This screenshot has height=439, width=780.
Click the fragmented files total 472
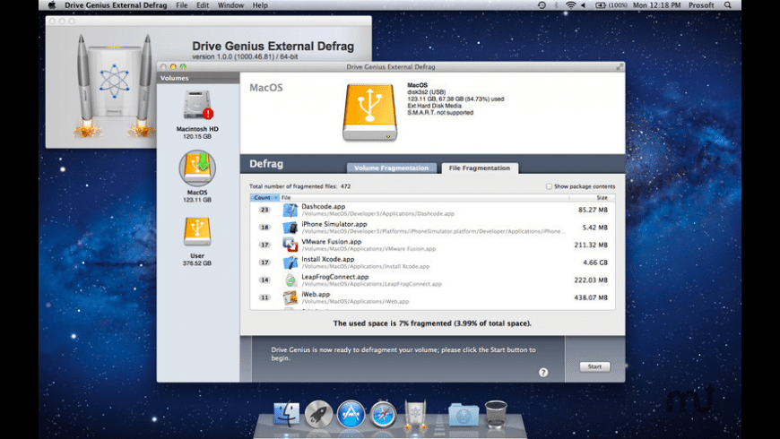click(346, 186)
